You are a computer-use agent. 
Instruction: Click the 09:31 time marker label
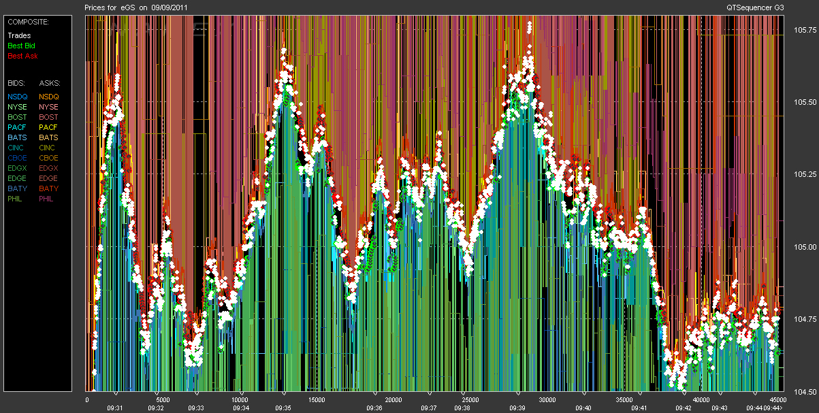pyautogui.click(x=114, y=408)
